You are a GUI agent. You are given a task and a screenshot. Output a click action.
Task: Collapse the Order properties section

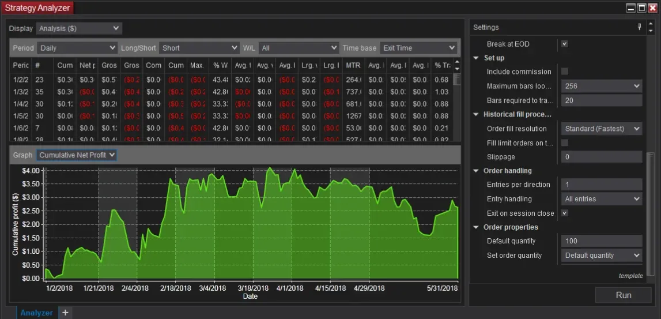click(x=476, y=227)
